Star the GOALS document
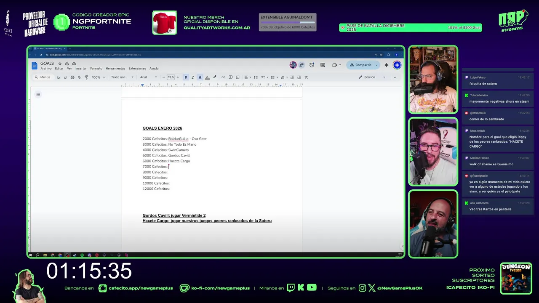 (60, 64)
